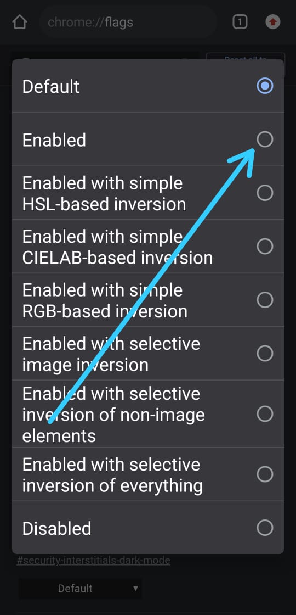Select Enabled with simple HSL-based inversion
This screenshot has width=296, height=615.
(x=147, y=193)
